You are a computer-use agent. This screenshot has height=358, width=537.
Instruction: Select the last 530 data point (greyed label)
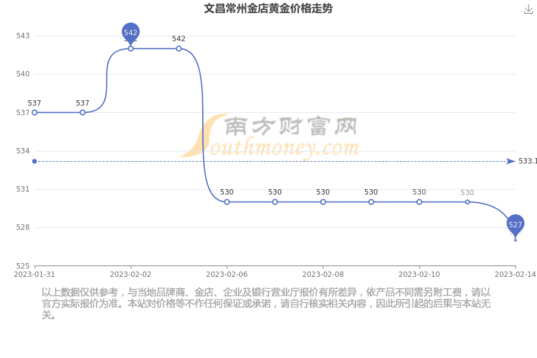[x=467, y=202]
